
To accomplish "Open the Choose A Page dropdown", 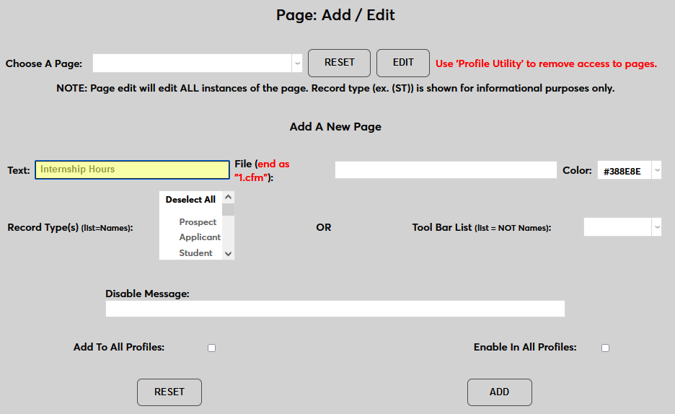I will [x=197, y=63].
